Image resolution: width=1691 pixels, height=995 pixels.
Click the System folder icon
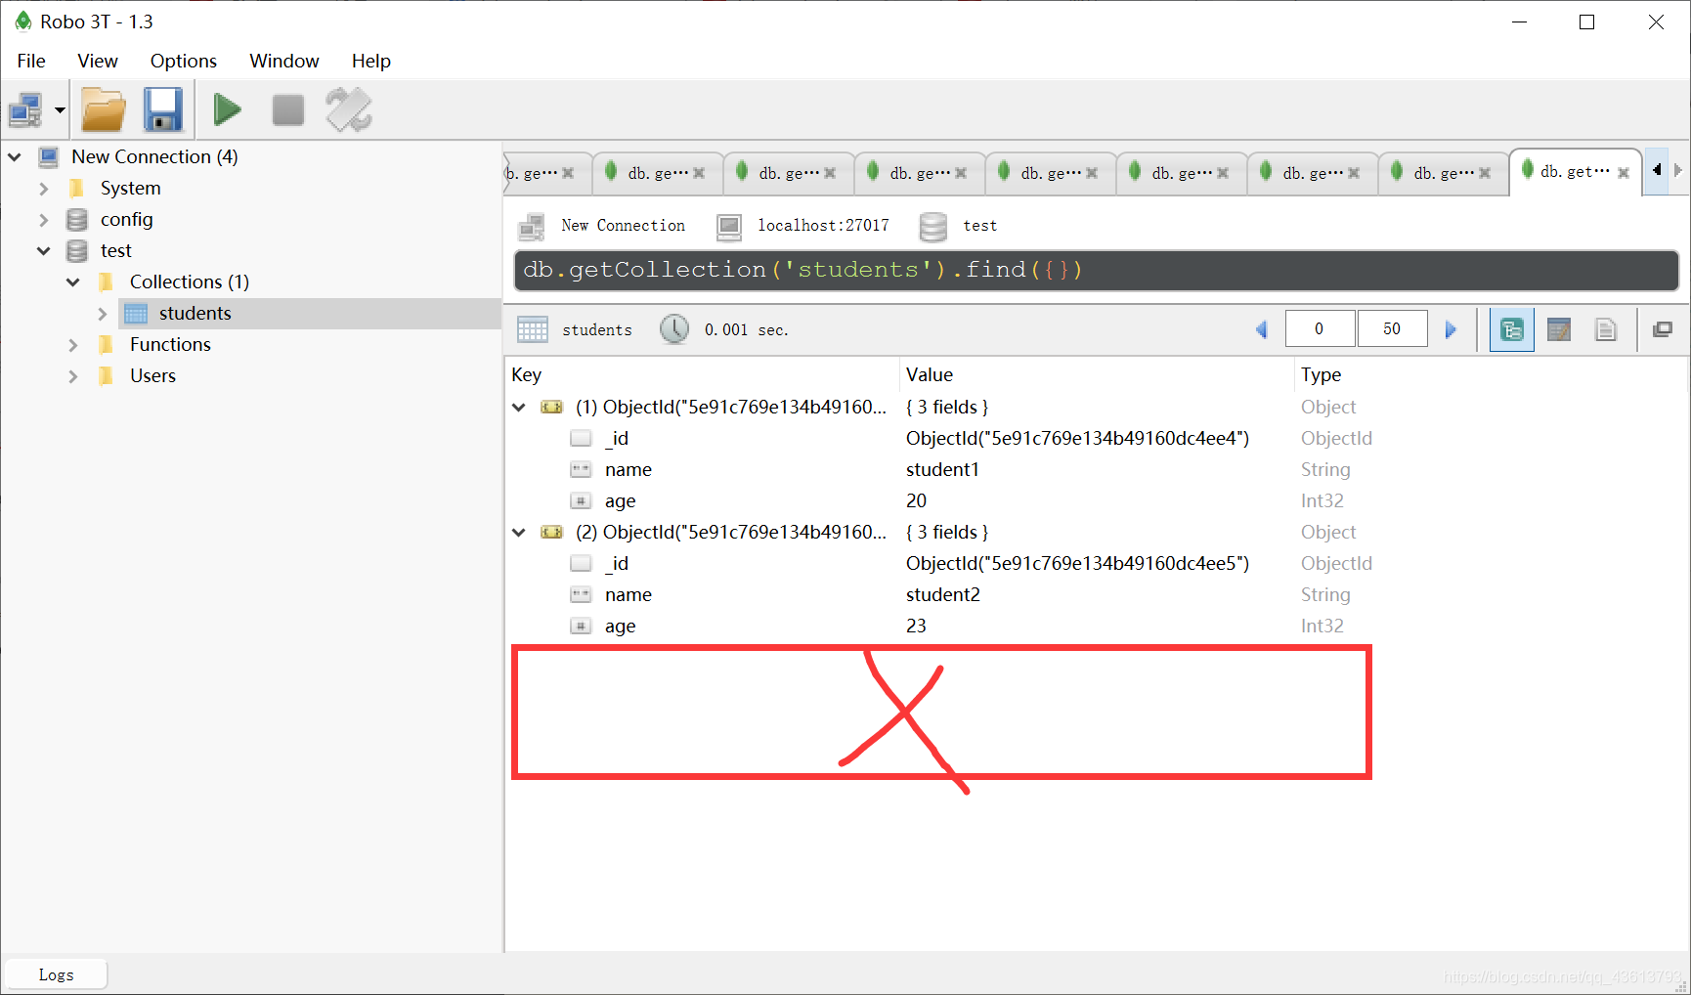click(x=77, y=188)
